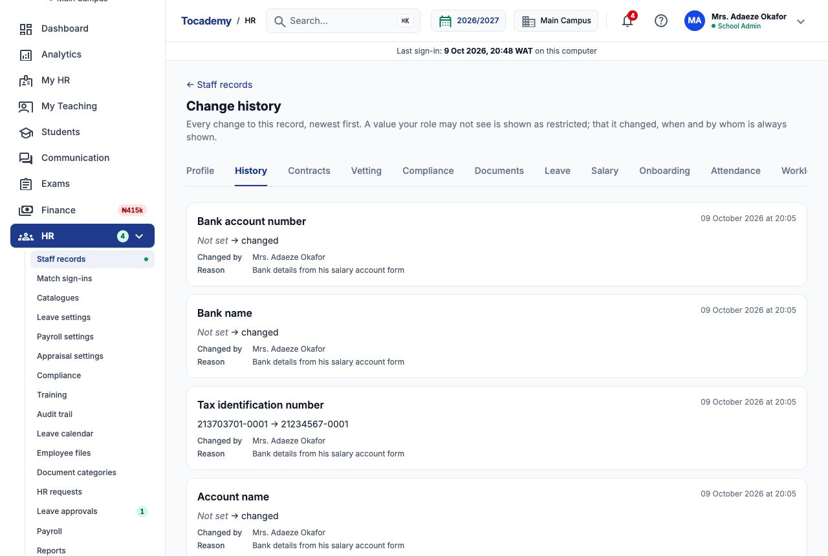This screenshot has height=556, width=828.
Task: Open Compliance in the HR submenu
Action: point(92,376)
